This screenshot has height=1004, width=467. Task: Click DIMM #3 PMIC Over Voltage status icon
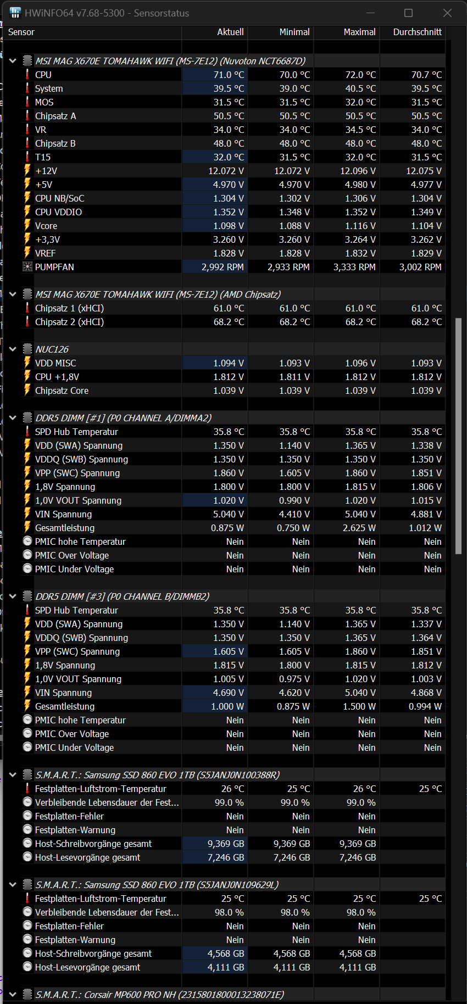[x=27, y=734]
